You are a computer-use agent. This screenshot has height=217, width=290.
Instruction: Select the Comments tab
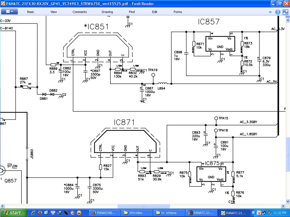(x=80, y=12)
